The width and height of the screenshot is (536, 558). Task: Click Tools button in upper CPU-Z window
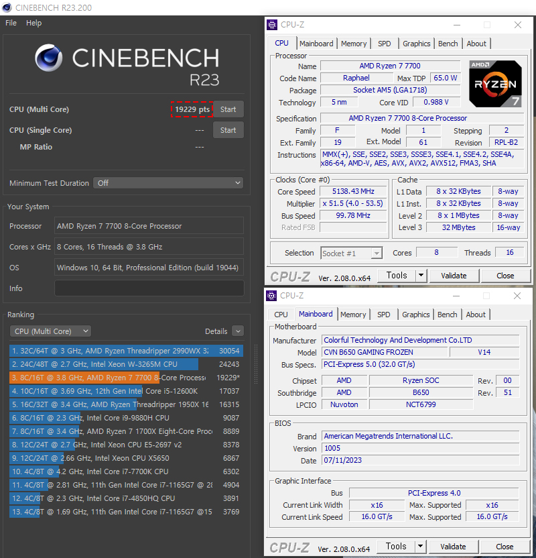(x=397, y=276)
